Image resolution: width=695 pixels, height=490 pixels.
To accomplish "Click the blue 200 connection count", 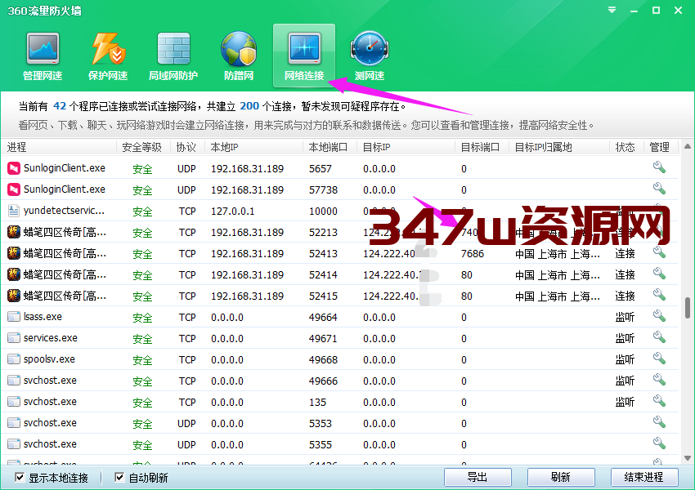I will tap(249, 106).
